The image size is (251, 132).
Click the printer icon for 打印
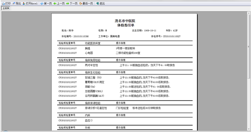pos(3,3)
